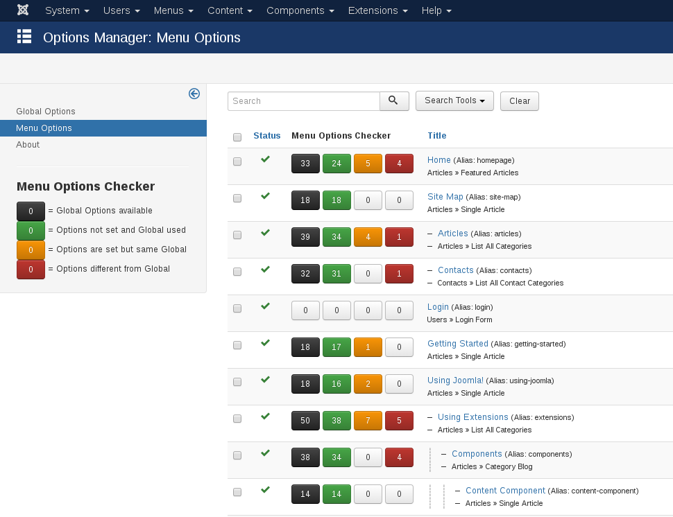Image resolution: width=673 pixels, height=517 pixels.
Task: Click the Joomla logo in the top bar
Action: pos(22,10)
